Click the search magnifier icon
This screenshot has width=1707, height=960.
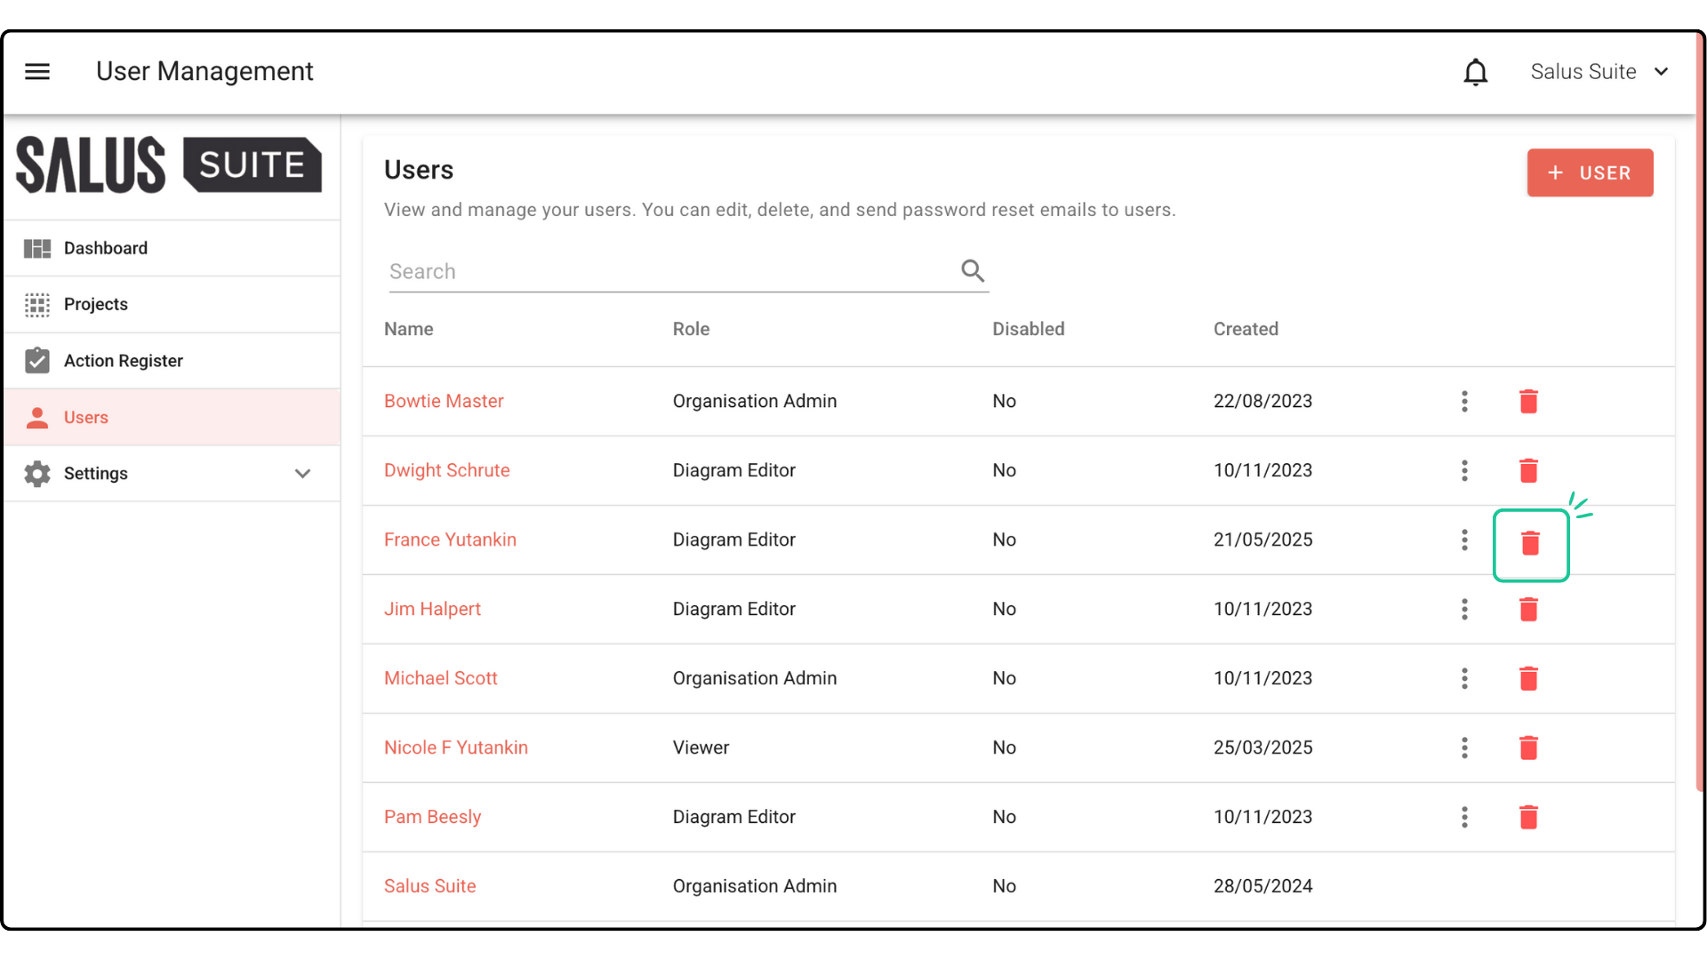pyautogui.click(x=973, y=271)
